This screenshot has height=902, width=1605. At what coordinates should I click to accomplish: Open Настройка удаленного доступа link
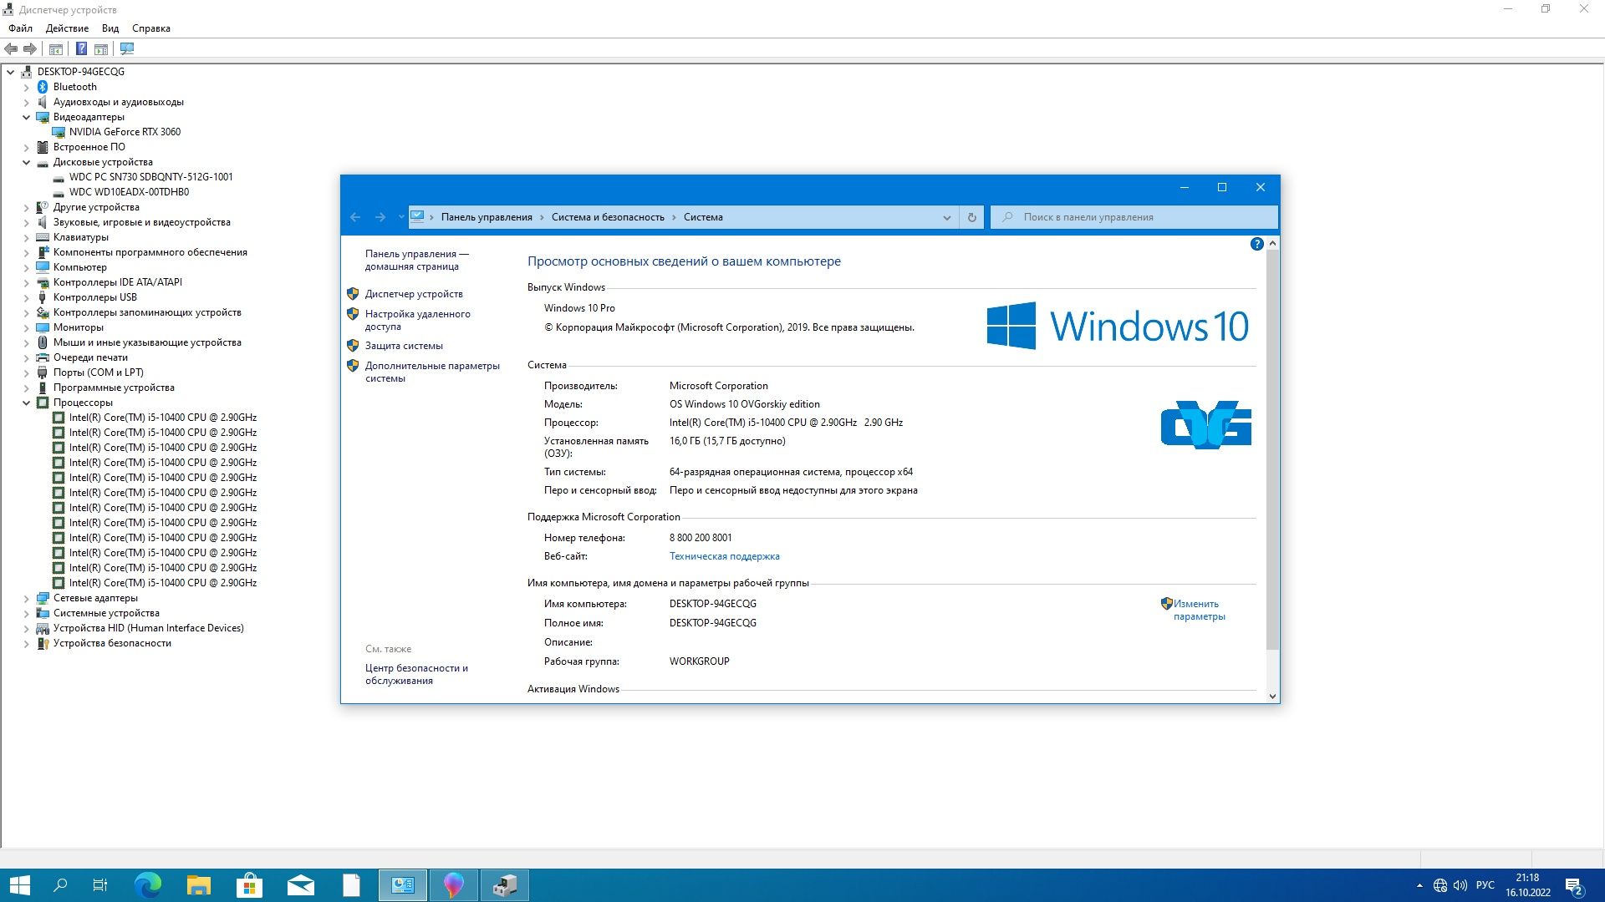(417, 320)
